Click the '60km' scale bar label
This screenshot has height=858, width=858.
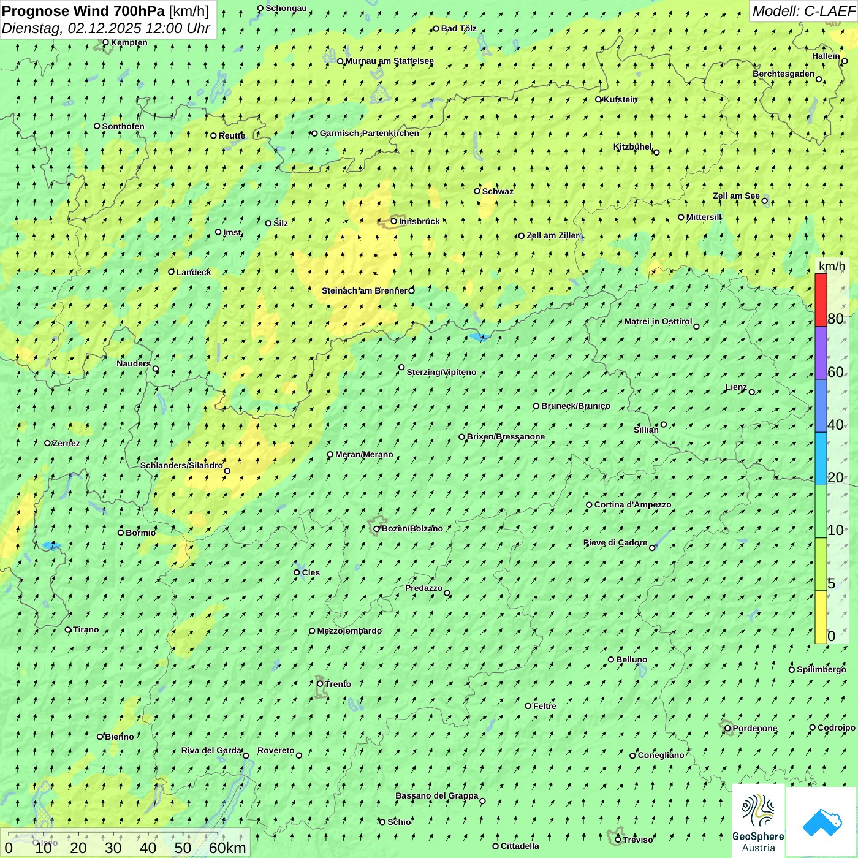[x=227, y=848]
